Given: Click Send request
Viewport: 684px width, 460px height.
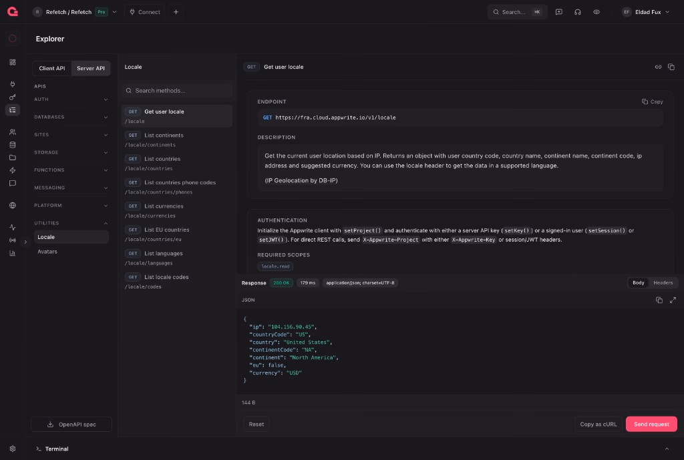Looking at the screenshot, I should pos(651,424).
